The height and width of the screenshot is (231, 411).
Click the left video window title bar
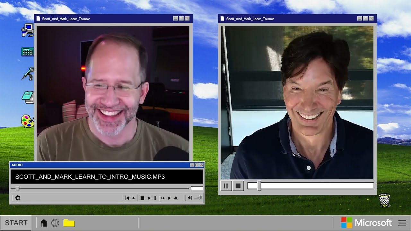click(113, 19)
